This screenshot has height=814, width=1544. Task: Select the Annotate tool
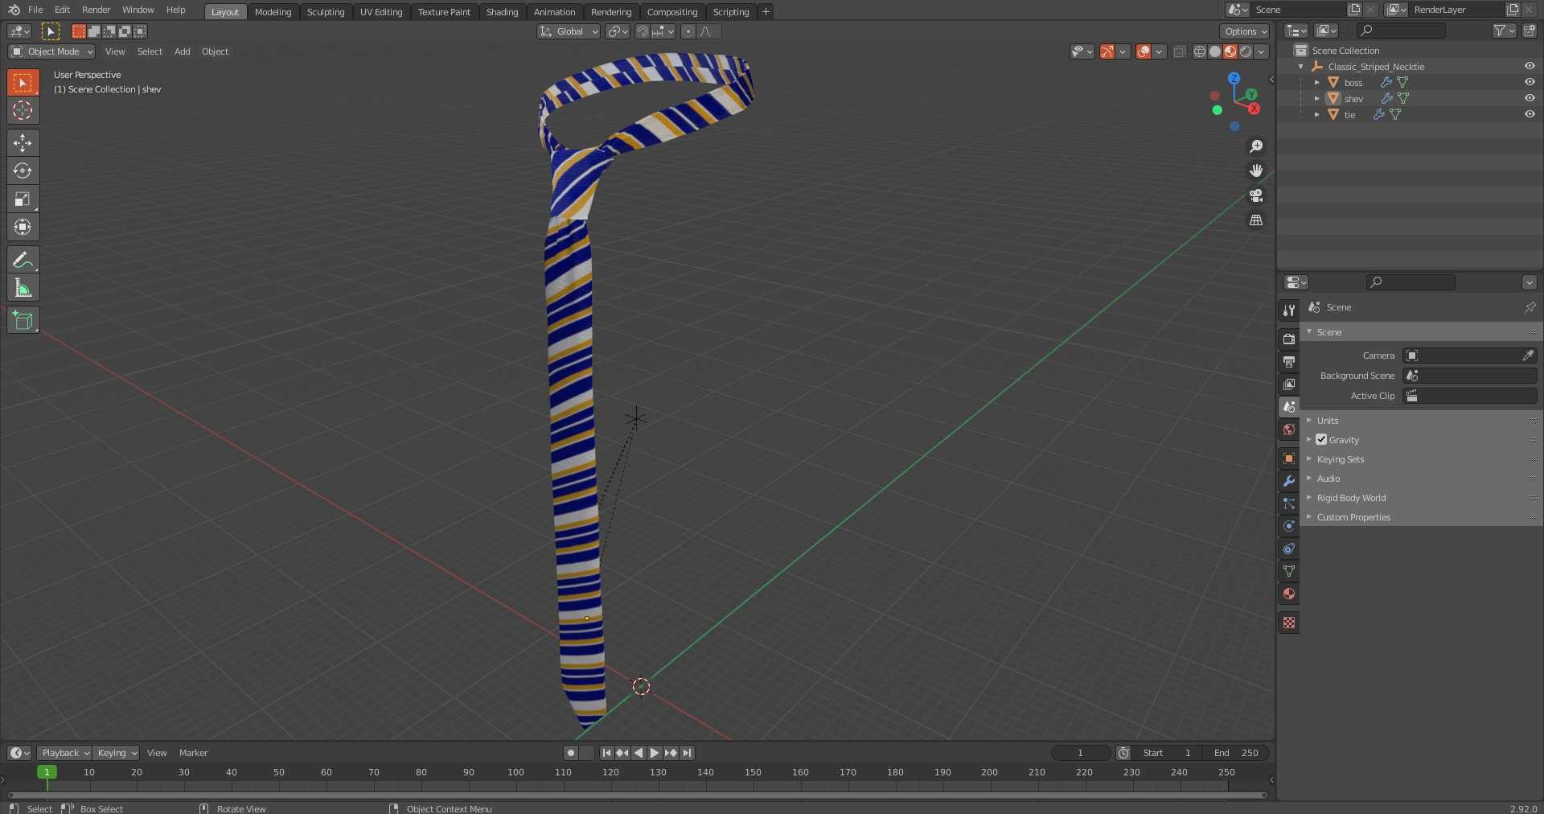click(x=23, y=260)
